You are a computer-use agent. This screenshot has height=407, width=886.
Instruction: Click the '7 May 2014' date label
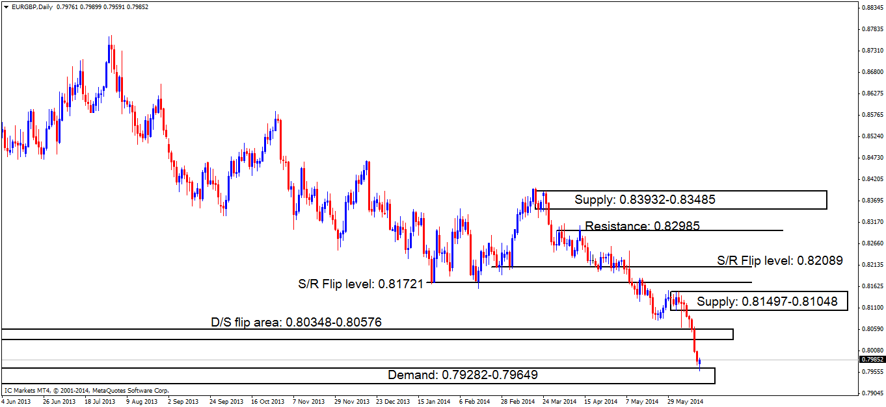[x=643, y=401]
